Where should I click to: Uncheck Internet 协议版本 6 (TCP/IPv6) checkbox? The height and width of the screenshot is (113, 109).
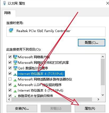[10, 90]
